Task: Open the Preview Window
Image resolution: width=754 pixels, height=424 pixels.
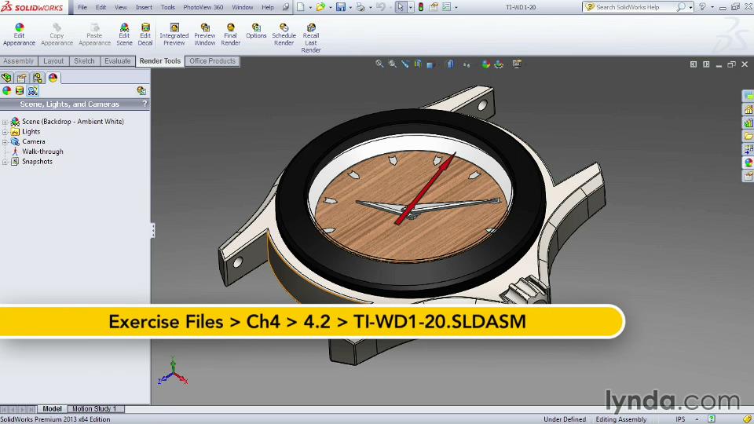Action: 205,35
